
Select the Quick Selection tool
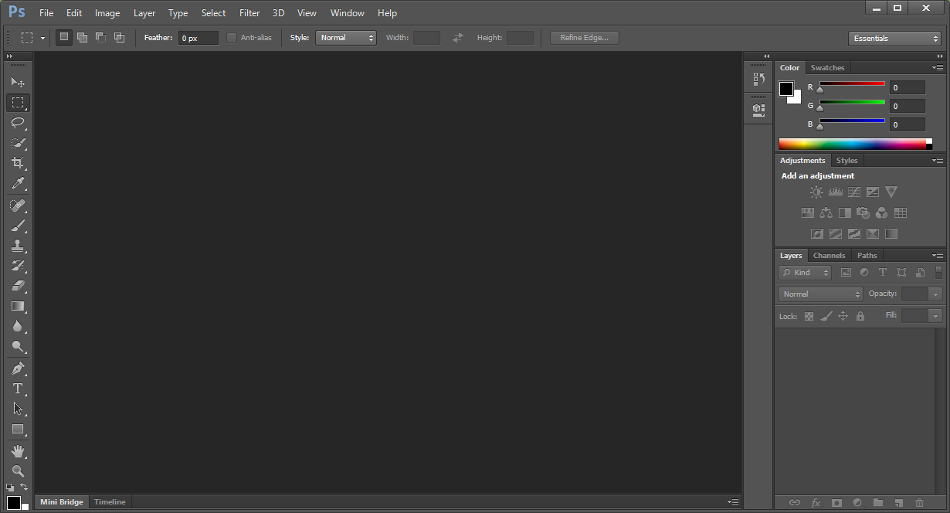point(18,143)
